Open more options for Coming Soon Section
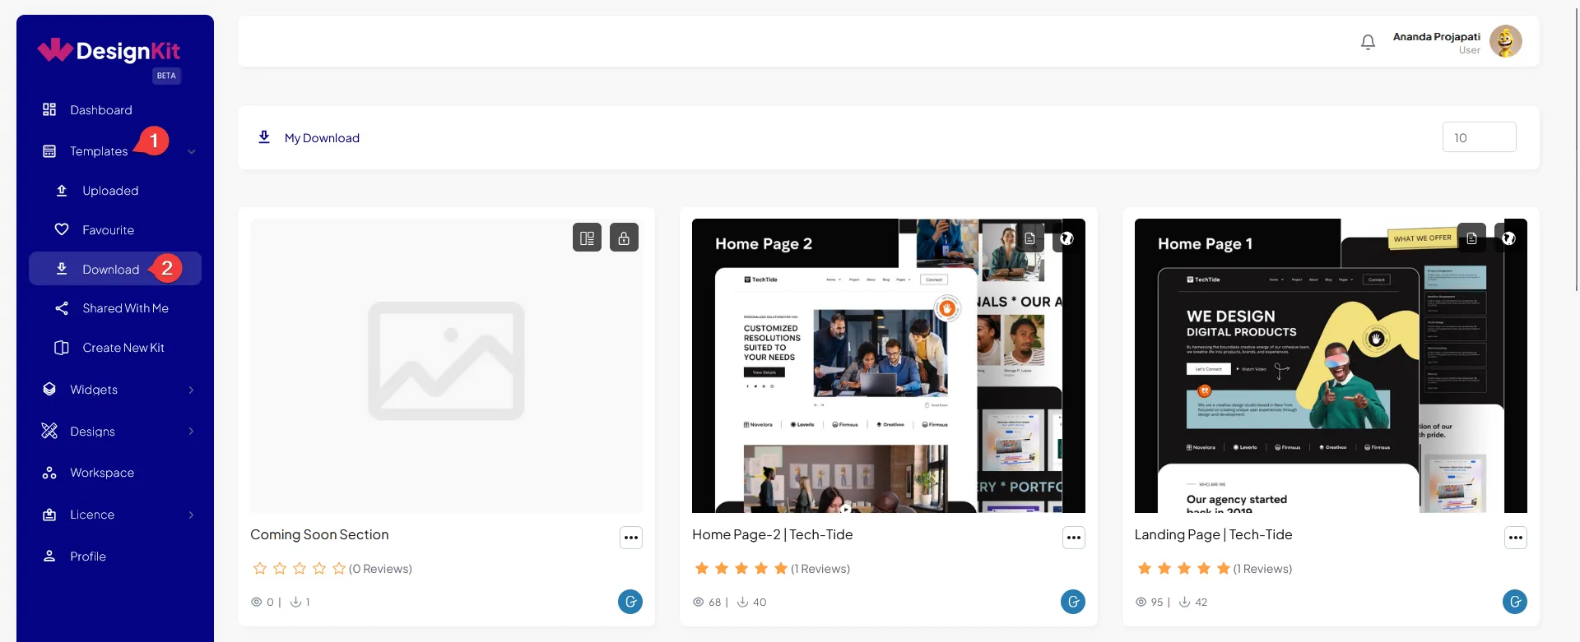 (x=631, y=538)
